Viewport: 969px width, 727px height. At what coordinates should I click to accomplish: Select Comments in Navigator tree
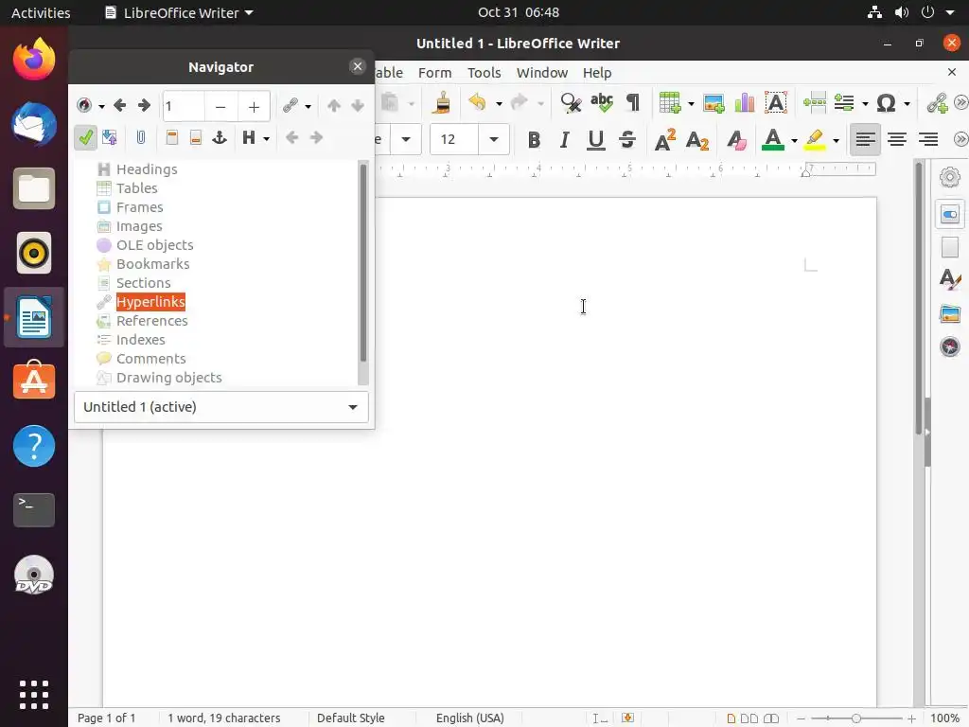pos(150,359)
